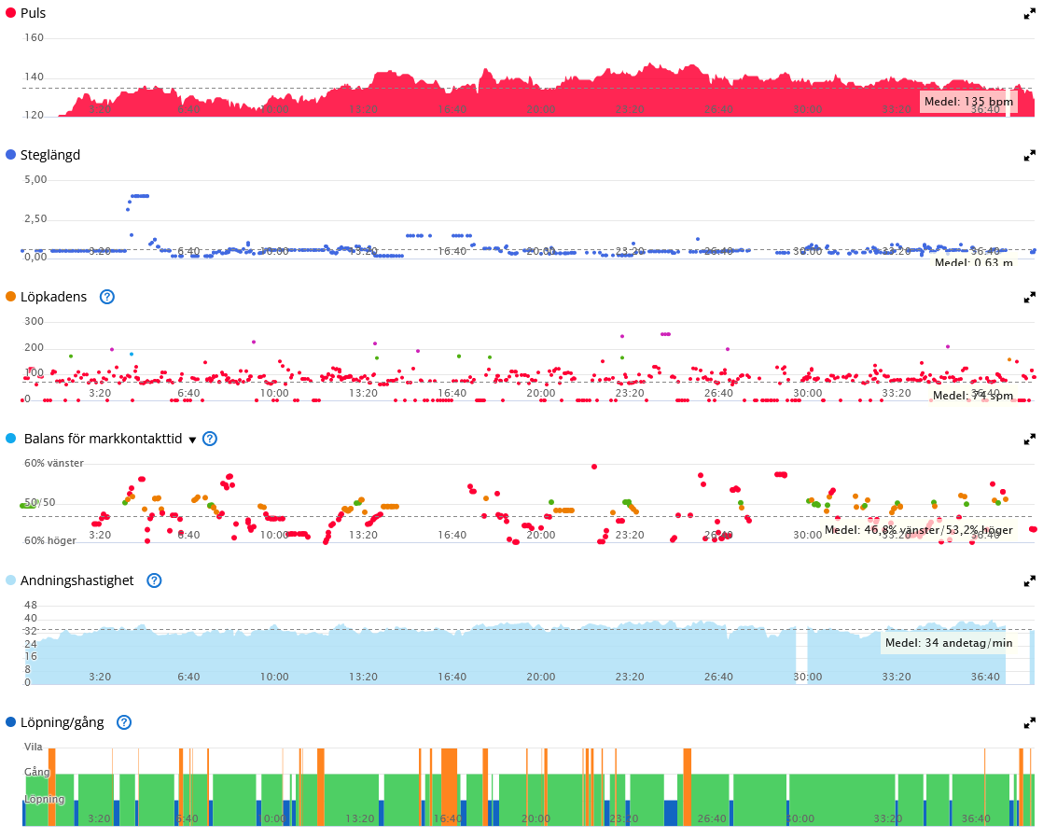Click the Medel: 135 bpm label
Viewport: 1043px width, 839px height.
point(968,102)
